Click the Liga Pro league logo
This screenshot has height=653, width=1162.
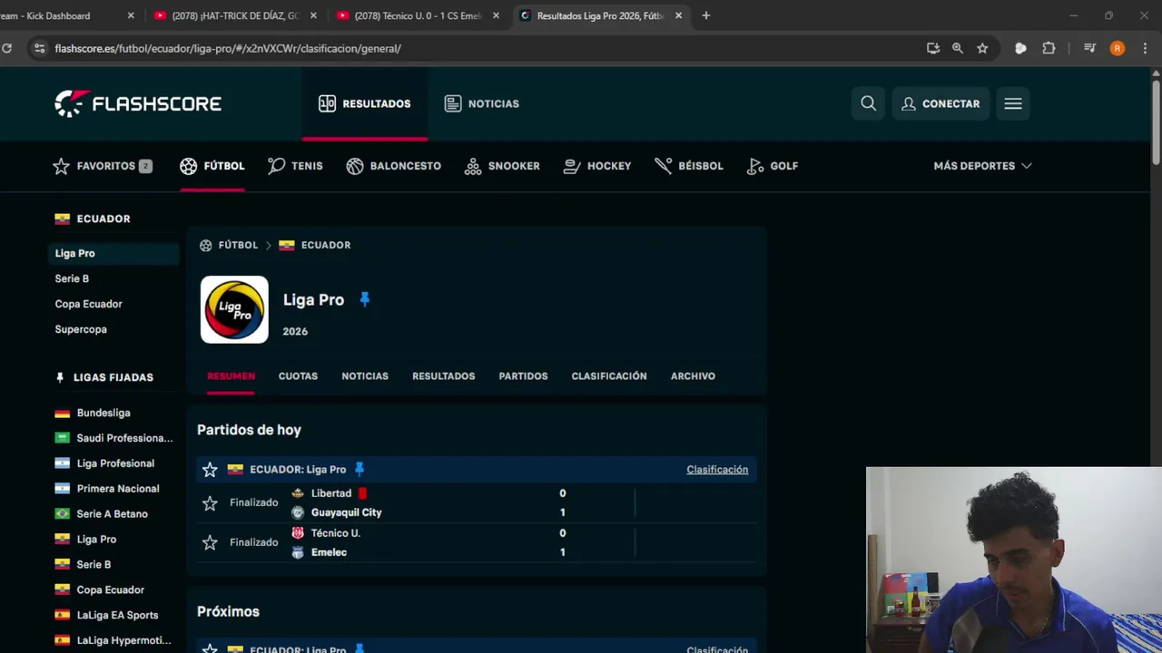(x=234, y=309)
